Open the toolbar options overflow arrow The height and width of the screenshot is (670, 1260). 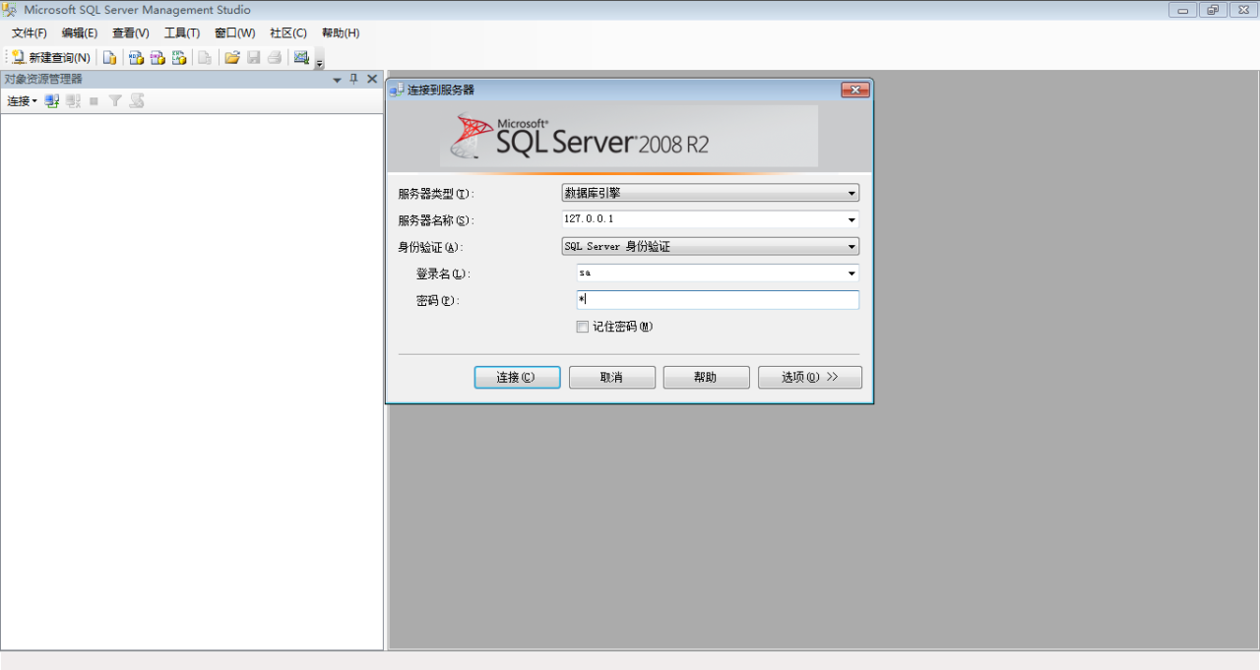click(x=319, y=63)
